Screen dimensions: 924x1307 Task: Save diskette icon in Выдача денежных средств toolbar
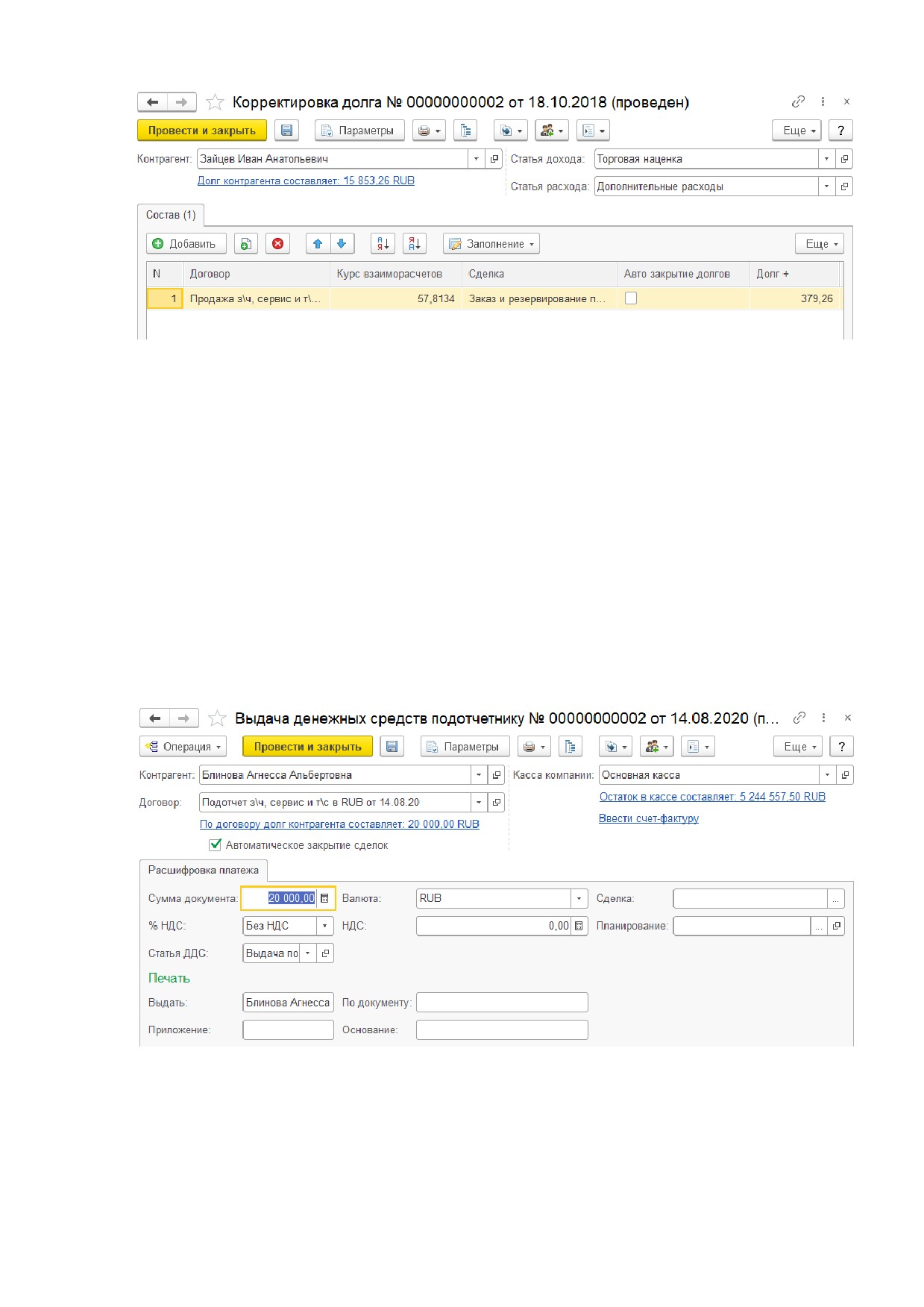(392, 747)
